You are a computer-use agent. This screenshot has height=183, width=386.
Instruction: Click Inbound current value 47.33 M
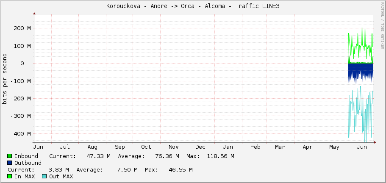tap(98, 156)
